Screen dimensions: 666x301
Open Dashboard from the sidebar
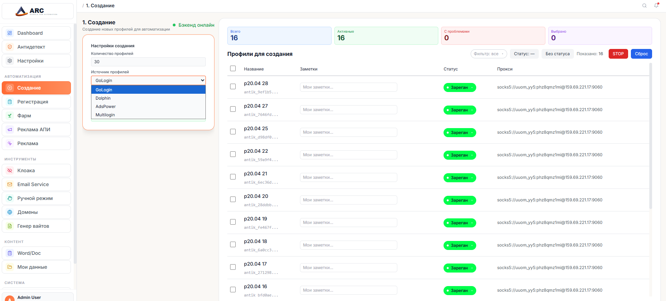[30, 33]
